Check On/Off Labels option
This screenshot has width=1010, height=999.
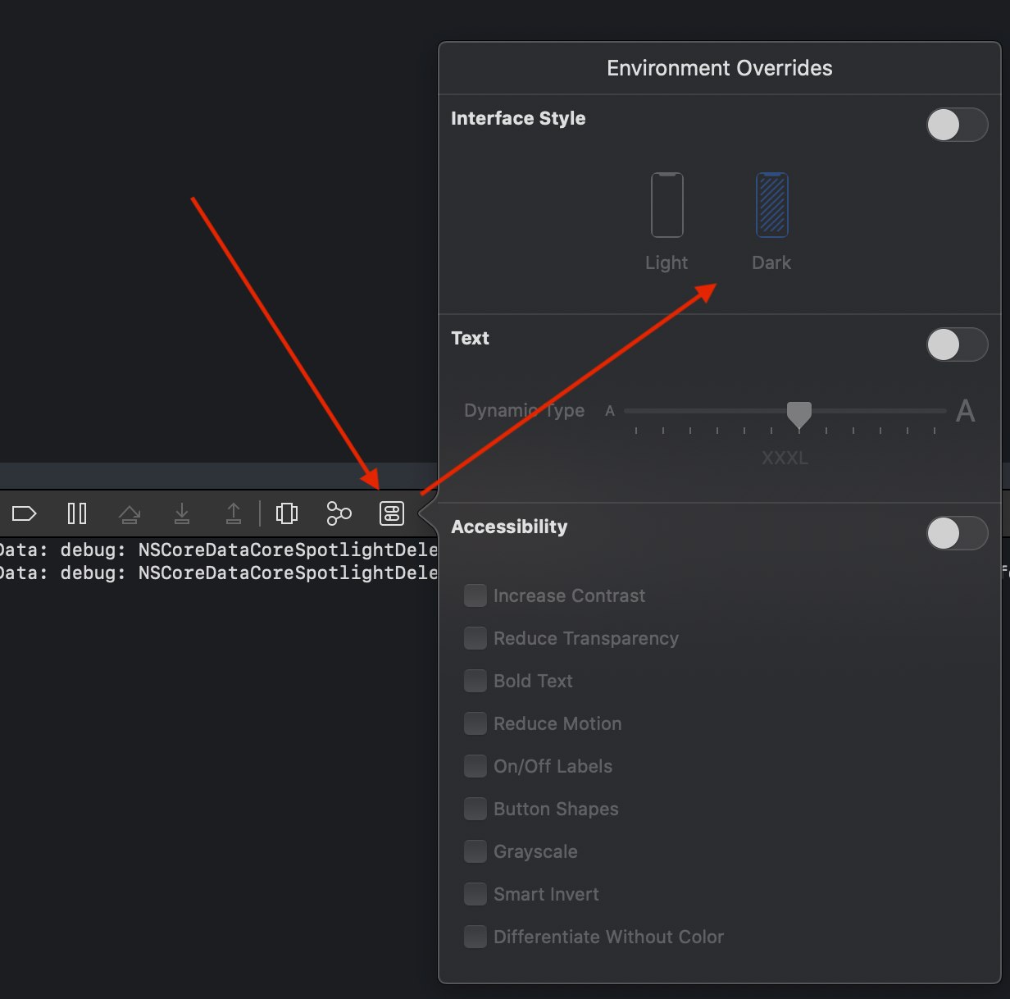point(475,766)
